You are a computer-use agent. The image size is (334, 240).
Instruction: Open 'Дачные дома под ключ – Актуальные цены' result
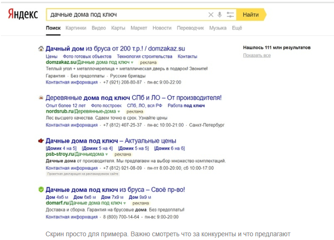111,141
